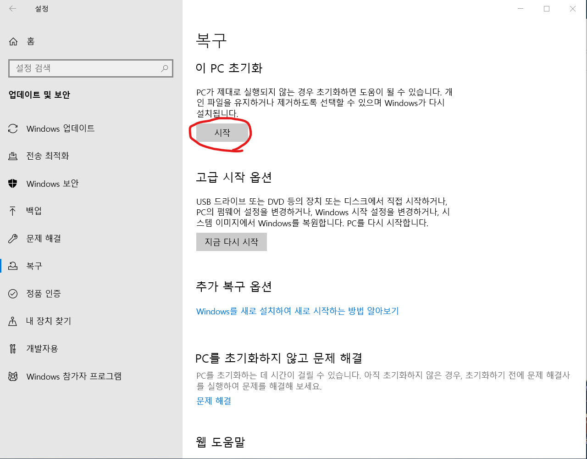This screenshot has width=587, height=459.
Task: Minimize the Settings window
Action: point(521,9)
